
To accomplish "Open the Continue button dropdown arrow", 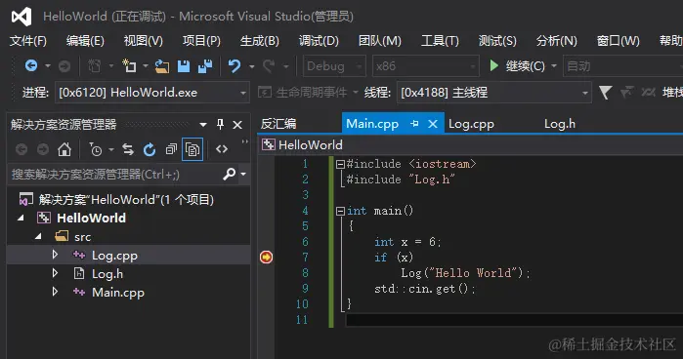I will (554, 66).
